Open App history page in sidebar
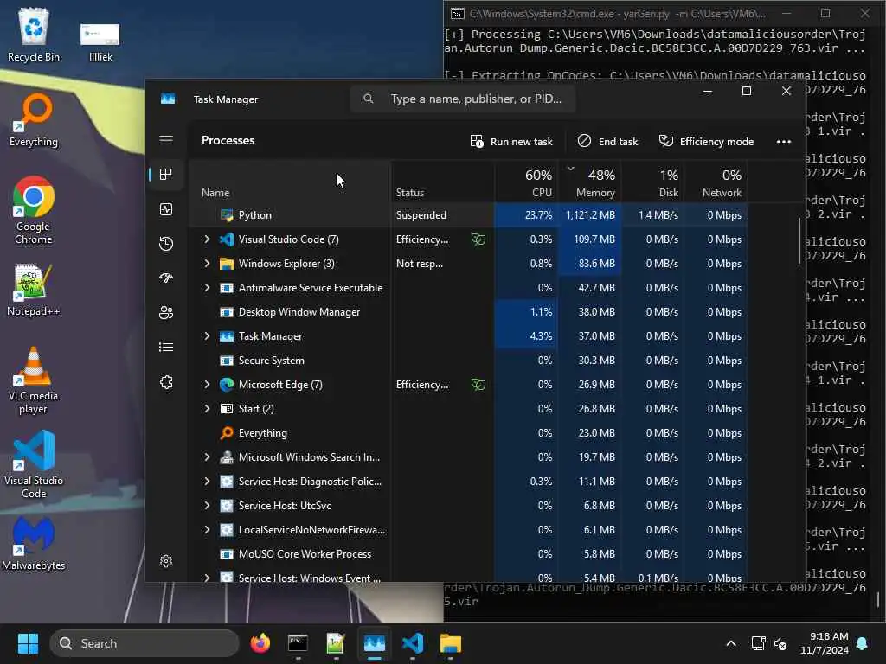Viewport: 886px width, 664px height. (x=166, y=244)
